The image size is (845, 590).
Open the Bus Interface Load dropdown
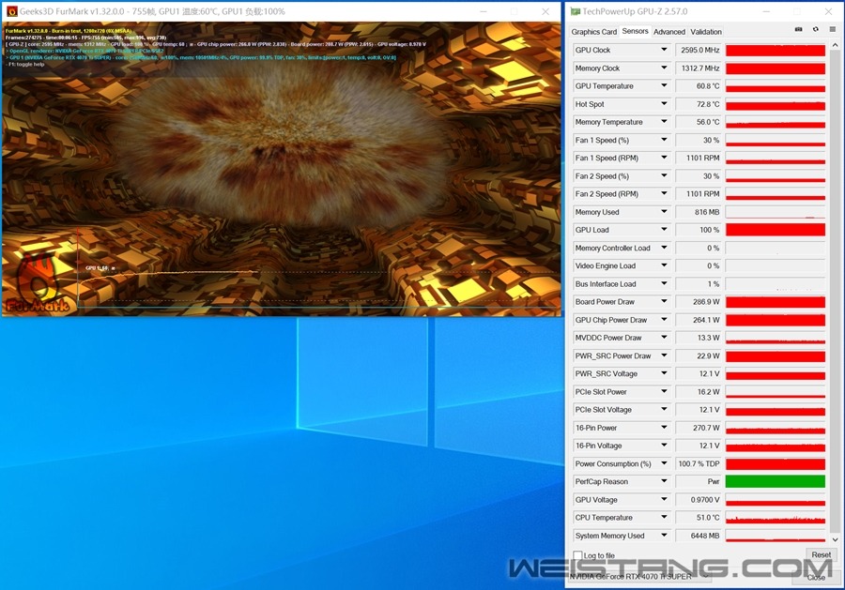(664, 283)
